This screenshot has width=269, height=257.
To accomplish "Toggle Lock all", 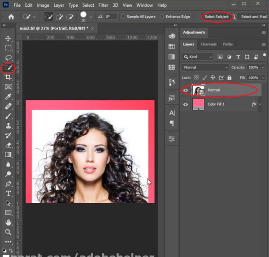I will click(x=230, y=77).
